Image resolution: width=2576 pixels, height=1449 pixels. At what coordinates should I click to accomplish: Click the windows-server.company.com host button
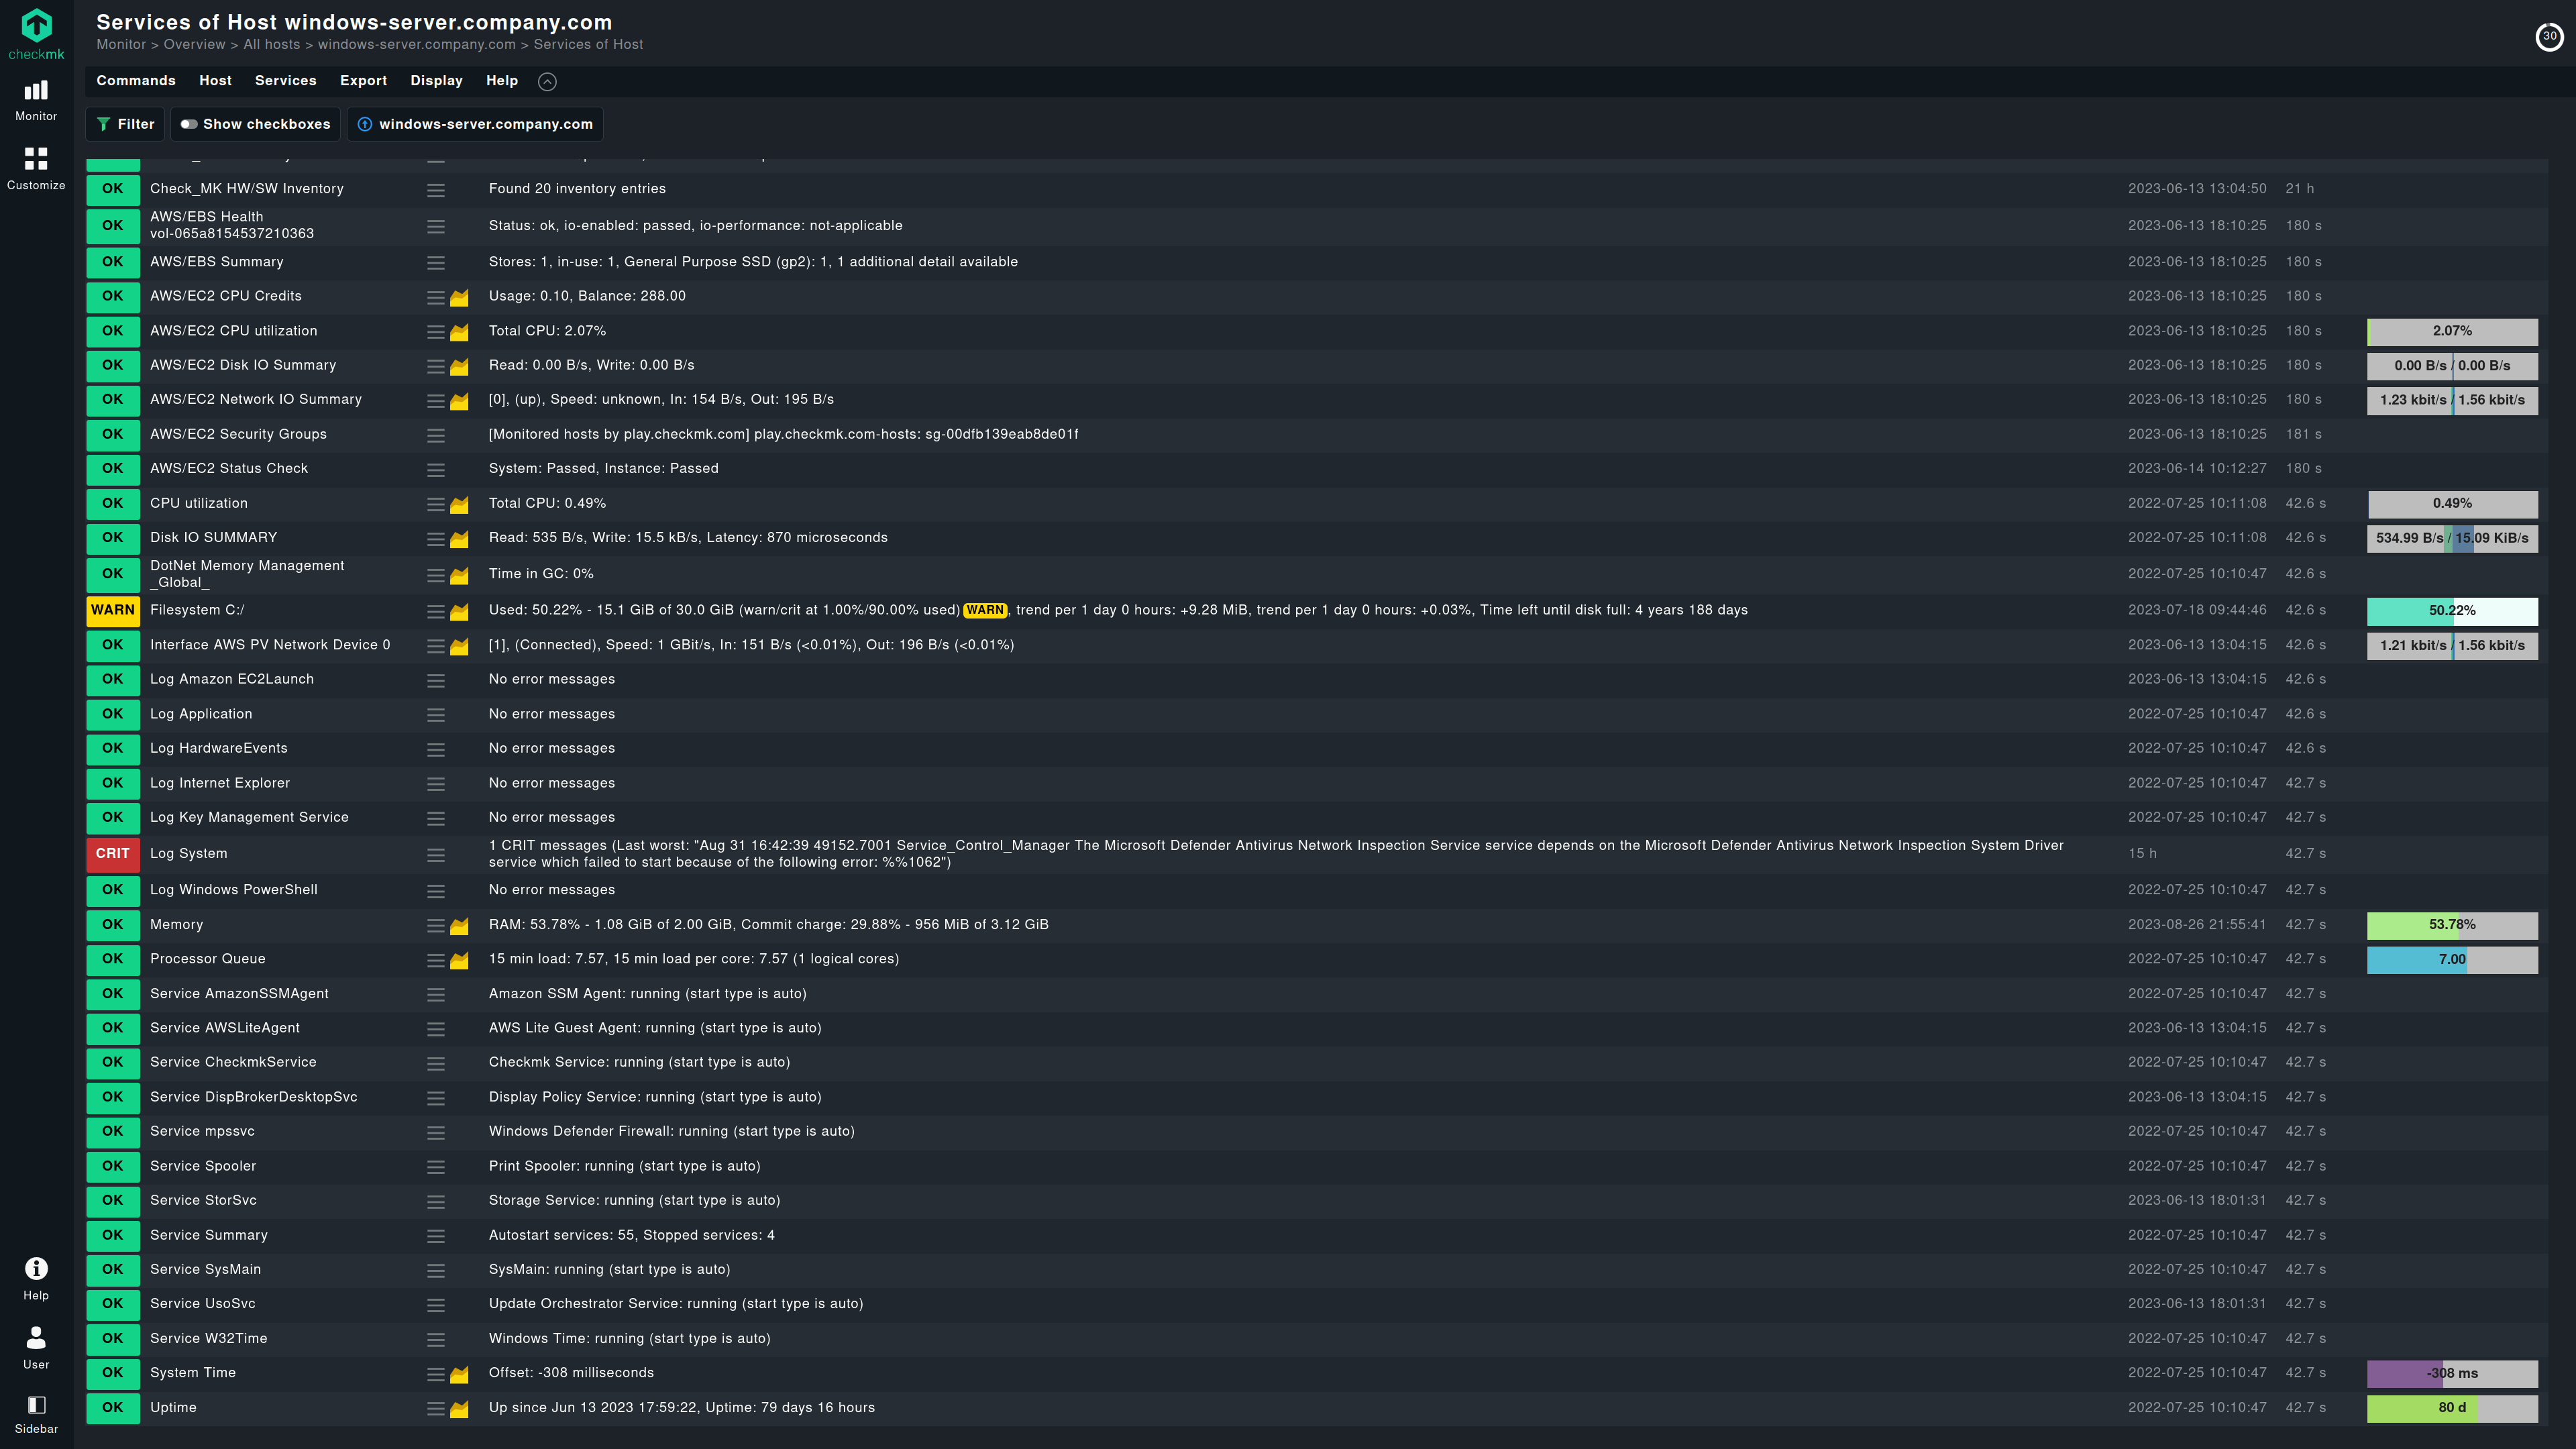coord(476,124)
